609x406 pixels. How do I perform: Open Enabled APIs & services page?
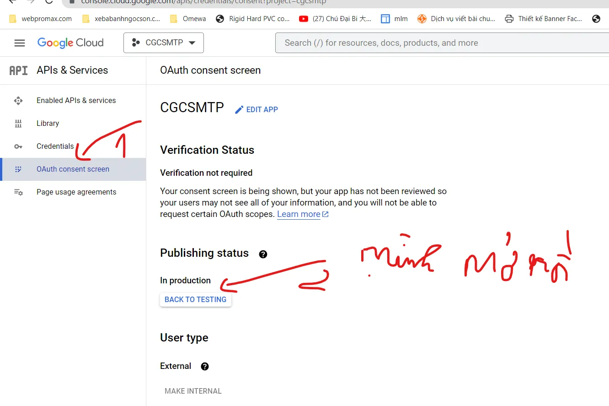(76, 101)
